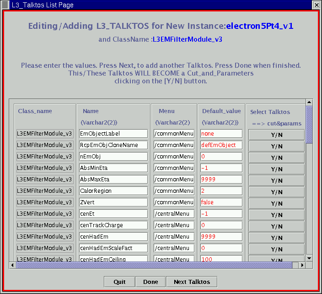This screenshot has width=322, height=294.
Task: Select the menu field for cenEt row
Action: pyautogui.click(x=174, y=214)
